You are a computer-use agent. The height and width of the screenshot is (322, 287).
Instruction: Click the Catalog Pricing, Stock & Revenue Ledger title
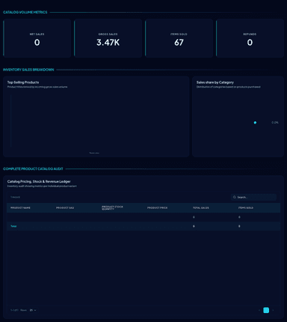click(x=39, y=181)
